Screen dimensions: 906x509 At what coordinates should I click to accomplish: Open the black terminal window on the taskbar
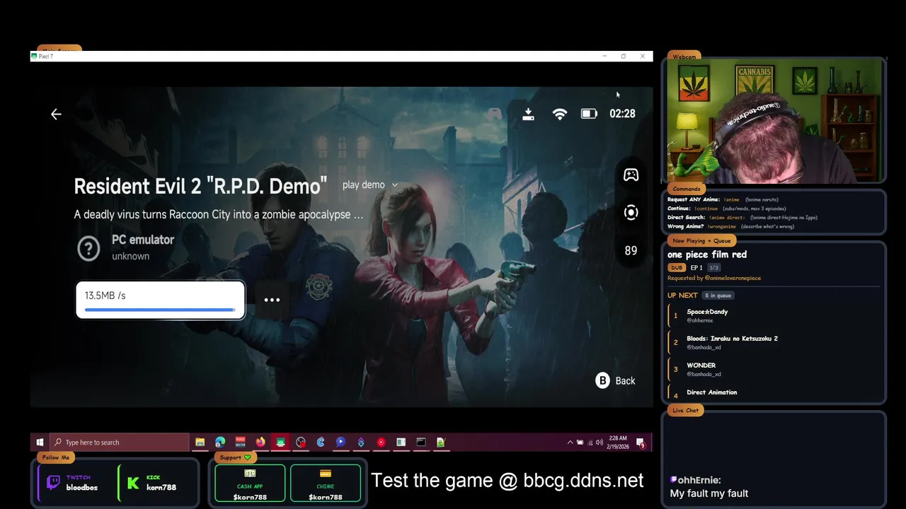click(421, 443)
